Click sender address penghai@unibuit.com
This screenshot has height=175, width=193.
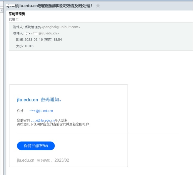tap(61, 27)
